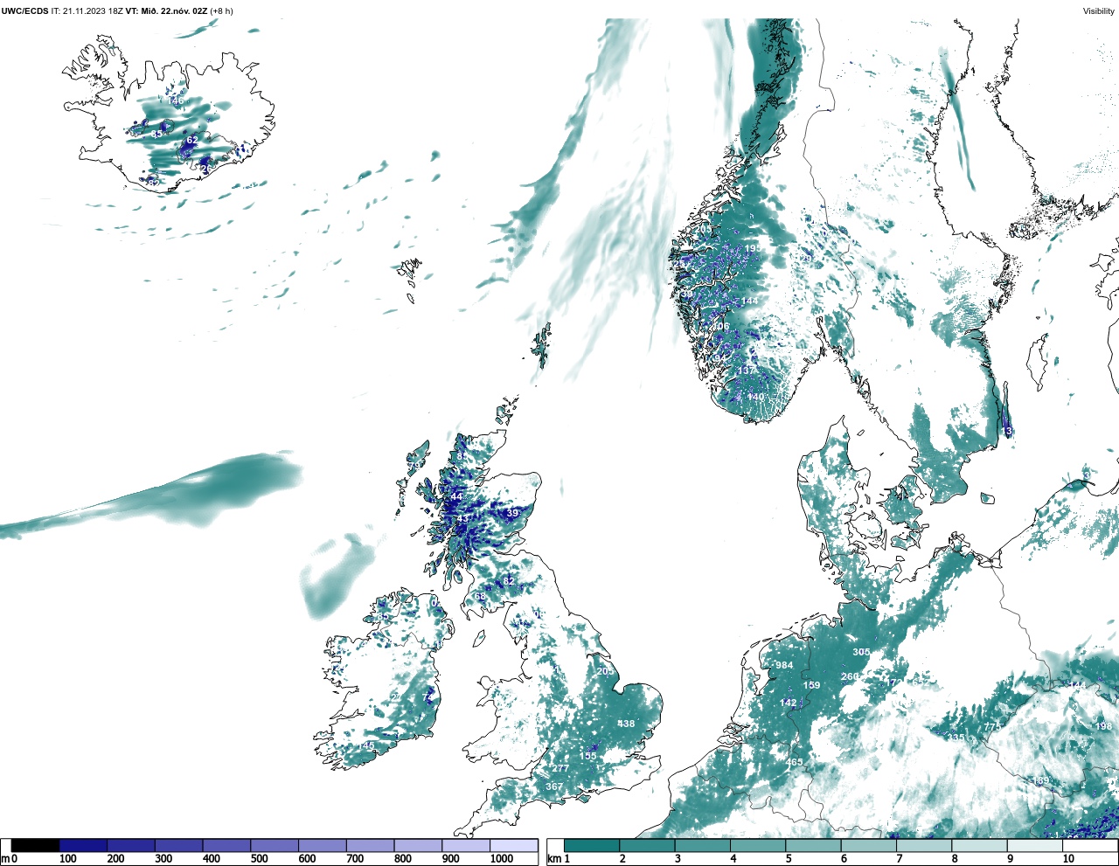This screenshot has height=866, width=1119.
Task: Click the '(+8 h)' forecast offset text
Action: (x=221, y=10)
